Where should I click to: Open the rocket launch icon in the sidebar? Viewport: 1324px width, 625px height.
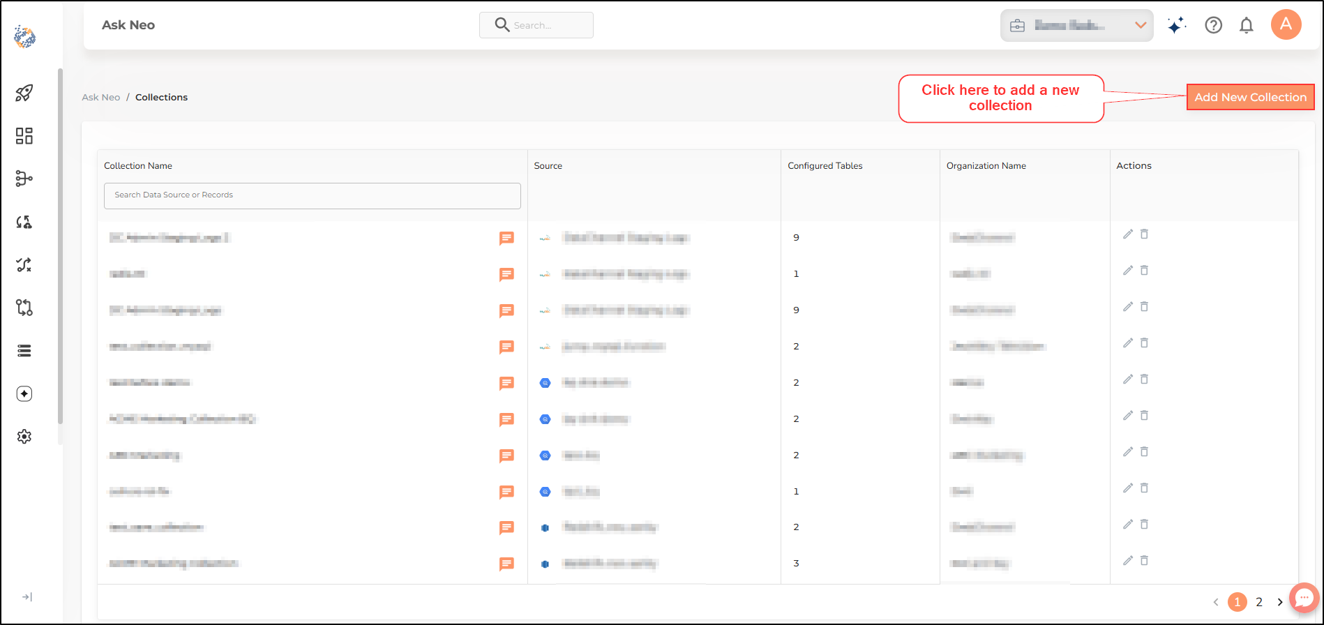[24, 93]
